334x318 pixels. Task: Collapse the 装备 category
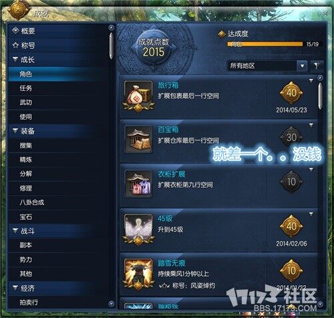point(15,130)
